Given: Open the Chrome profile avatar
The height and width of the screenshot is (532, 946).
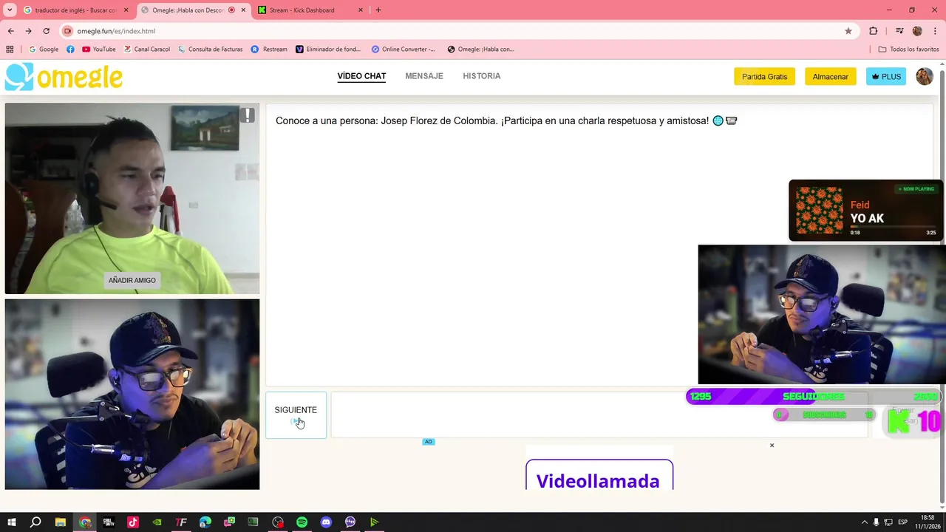Looking at the screenshot, I should point(917,31).
